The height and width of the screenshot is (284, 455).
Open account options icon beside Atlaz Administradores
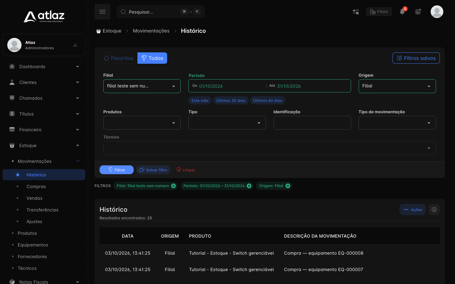pyautogui.click(x=75, y=45)
